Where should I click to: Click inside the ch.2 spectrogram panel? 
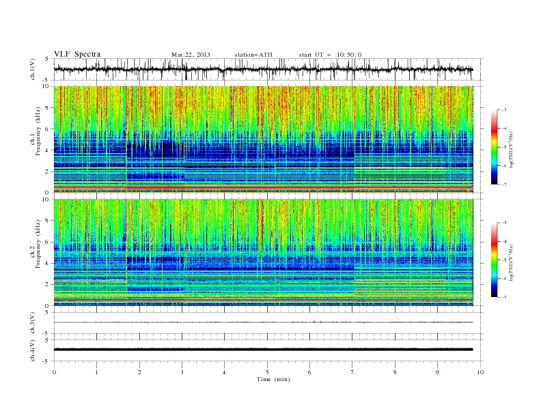click(x=263, y=253)
